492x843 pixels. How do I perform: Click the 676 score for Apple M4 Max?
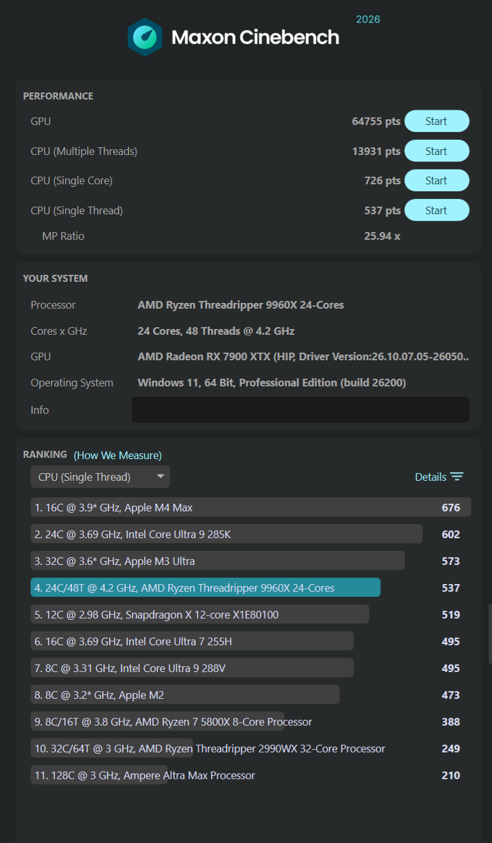(451, 508)
